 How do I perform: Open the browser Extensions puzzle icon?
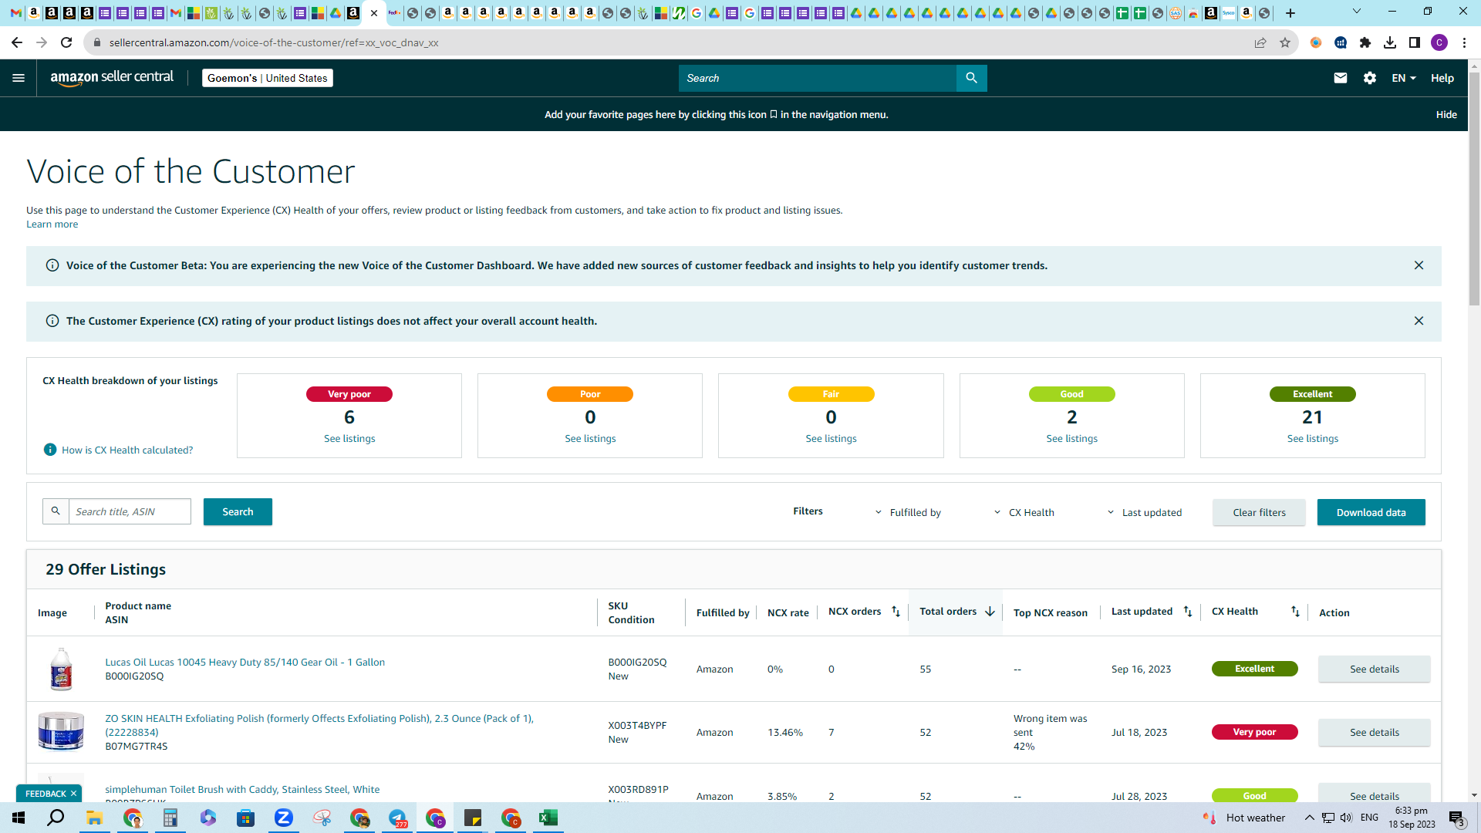[x=1365, y=42]
